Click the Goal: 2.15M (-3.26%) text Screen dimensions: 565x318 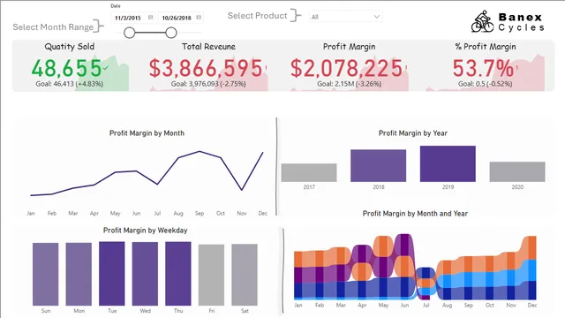coord(350,84)
